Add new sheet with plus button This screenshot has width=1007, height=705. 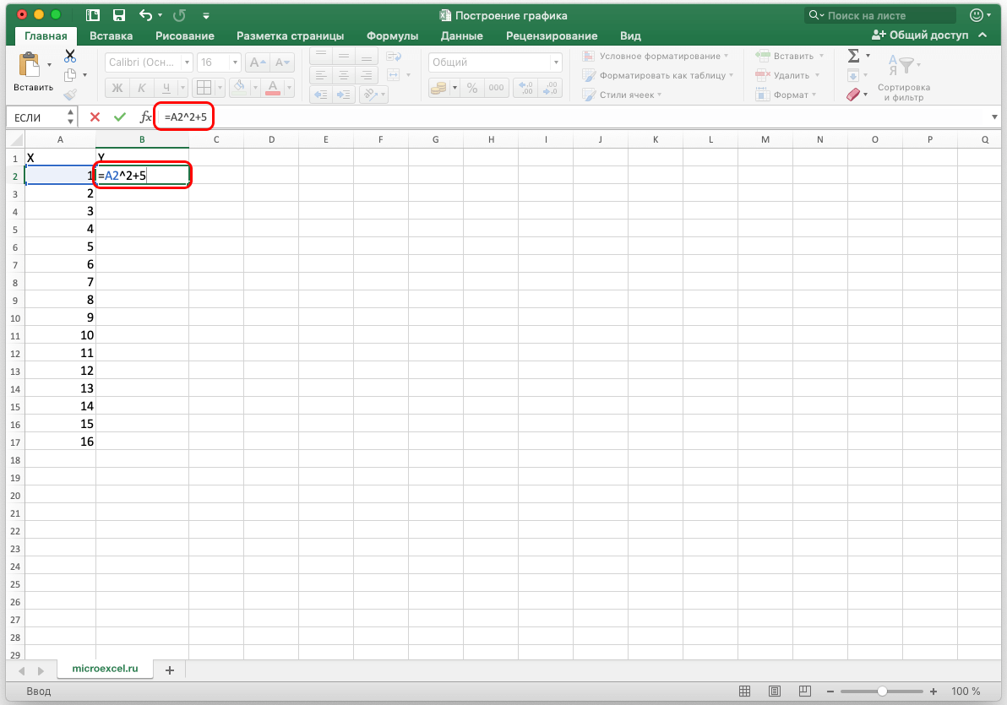coord(170,670)
